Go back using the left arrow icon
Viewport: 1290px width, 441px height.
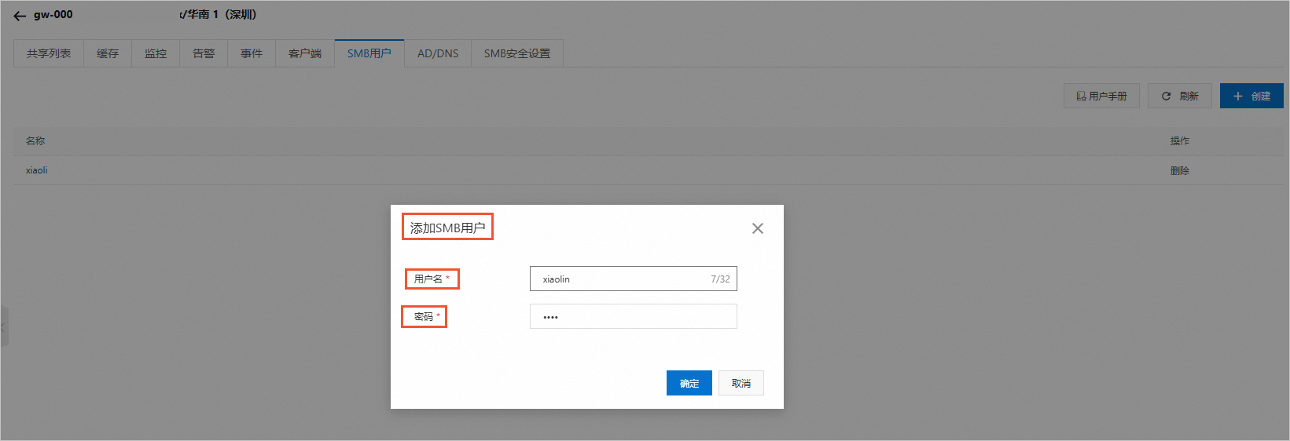[x=20, y=16]
